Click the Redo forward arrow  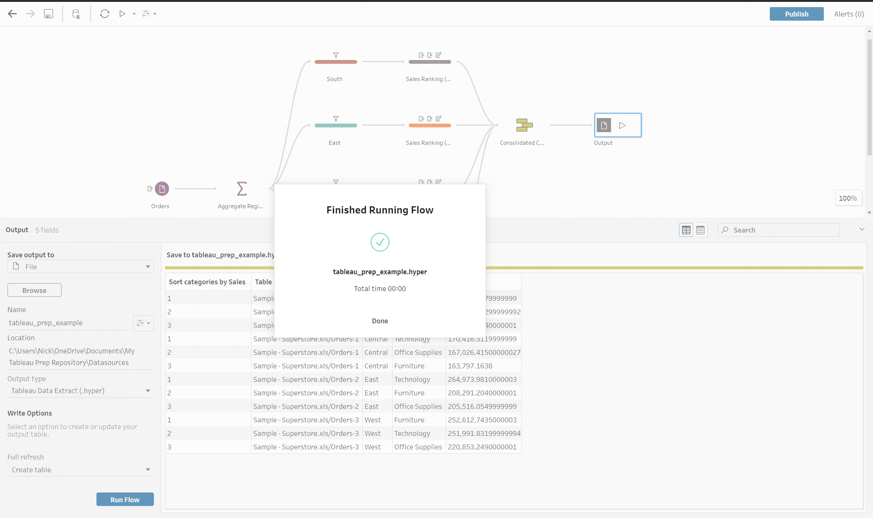30,14
